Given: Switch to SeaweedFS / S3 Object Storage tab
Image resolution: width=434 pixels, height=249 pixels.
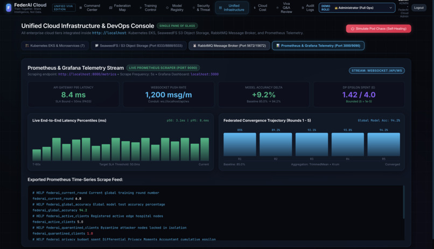Looking at the screenshot, I should pyautogui.click(x=139, y=46).
